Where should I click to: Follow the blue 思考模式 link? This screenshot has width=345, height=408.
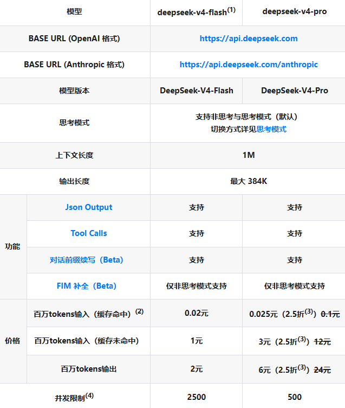click(271, 129)
